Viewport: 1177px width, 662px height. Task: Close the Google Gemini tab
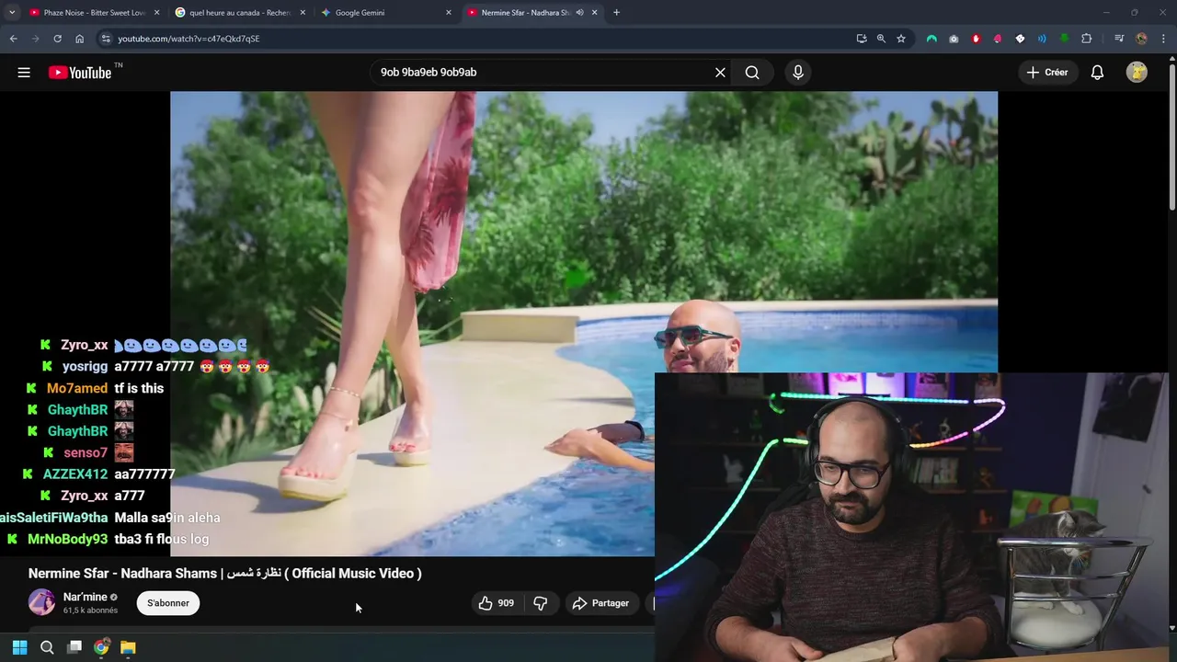click(449, 13)
